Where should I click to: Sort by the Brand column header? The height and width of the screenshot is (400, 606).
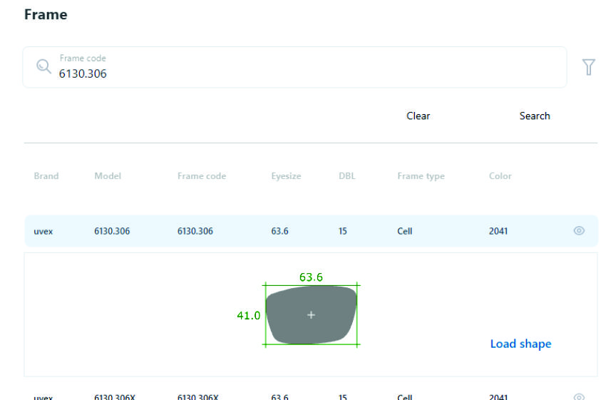[x=46, y=176]
